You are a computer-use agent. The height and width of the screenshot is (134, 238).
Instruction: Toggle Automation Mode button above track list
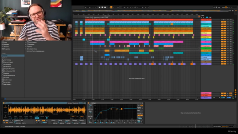pyautogui.click(x=207, y=17)
